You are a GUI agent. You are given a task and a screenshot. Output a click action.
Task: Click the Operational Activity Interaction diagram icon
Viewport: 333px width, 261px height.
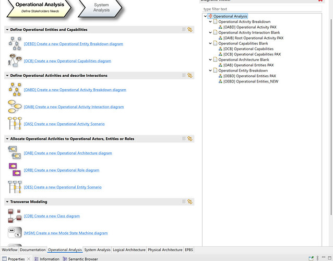tap(15, 106)
